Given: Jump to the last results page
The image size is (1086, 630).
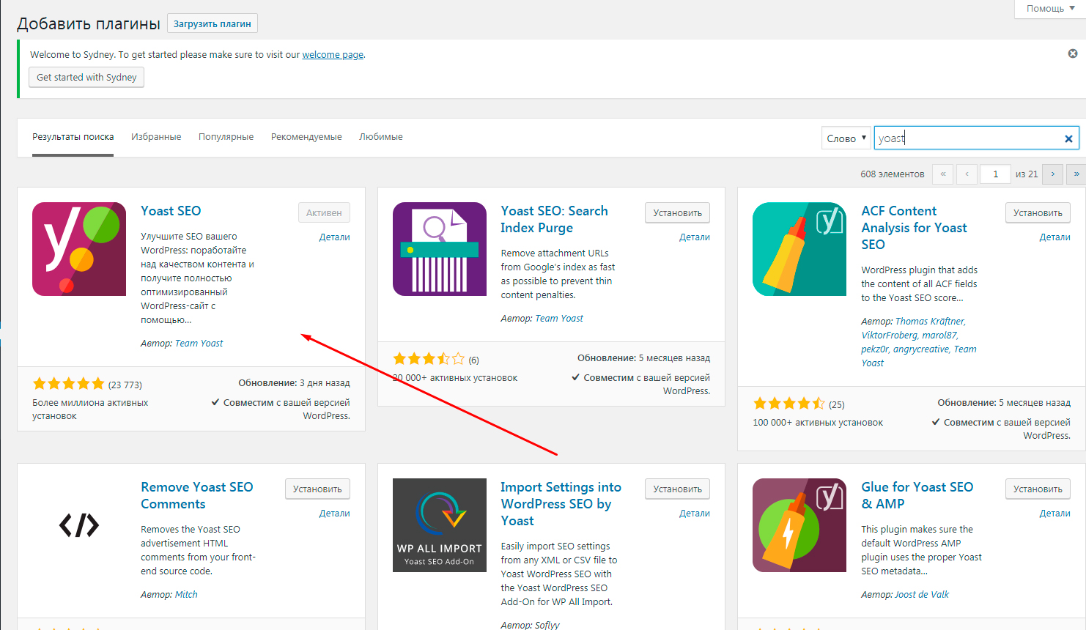Looking at the screenshot, I should pyautogui.click(x=1076, y=174).
